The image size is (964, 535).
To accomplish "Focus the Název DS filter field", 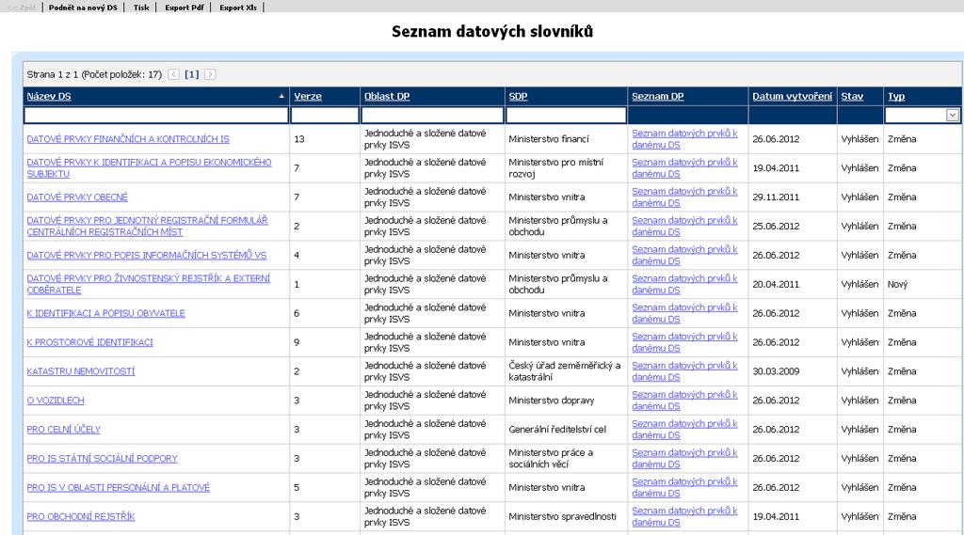I will click(x=156, y=115).
